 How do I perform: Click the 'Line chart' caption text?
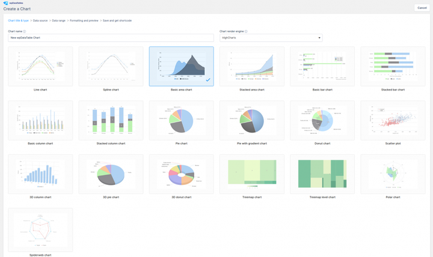(x=40, y=89)
